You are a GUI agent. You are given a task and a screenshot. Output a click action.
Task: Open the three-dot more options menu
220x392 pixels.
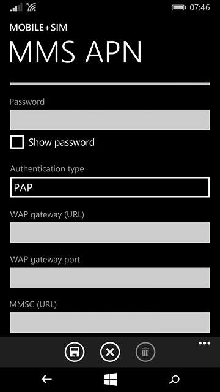204,343
